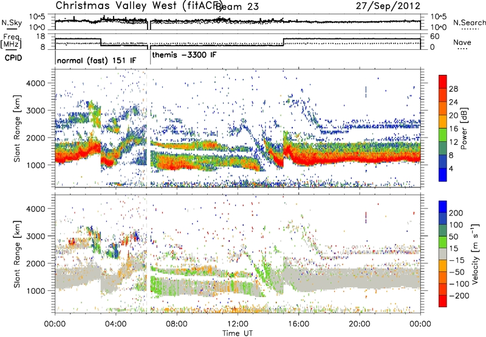The width and height of the screenshot is (486, 337).
Task: Click the 'Time UT' axis title
Action: pos(238,333)
